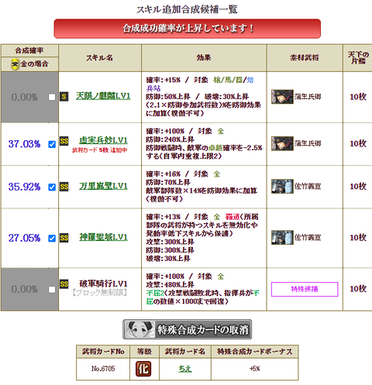Uncheck the 37.03% checkbox for 虚実兵妙LV1

pyautogui.click(x=52, y=144)
